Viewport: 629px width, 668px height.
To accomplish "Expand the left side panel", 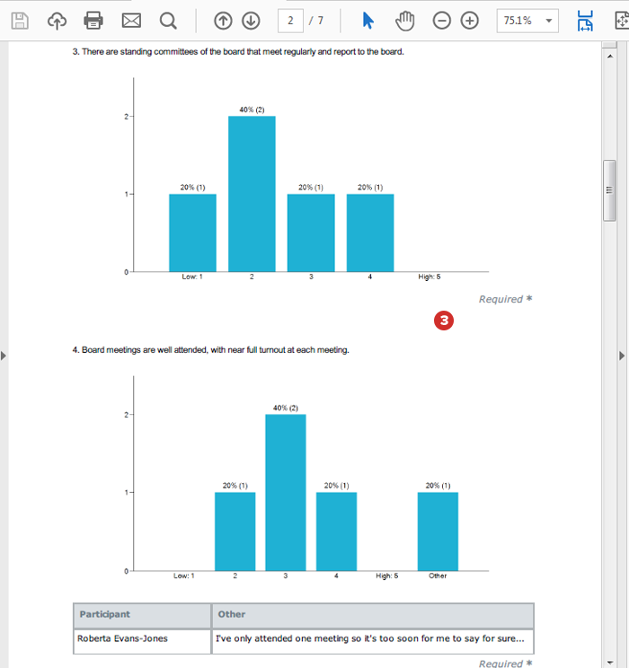I will [4, 356].
